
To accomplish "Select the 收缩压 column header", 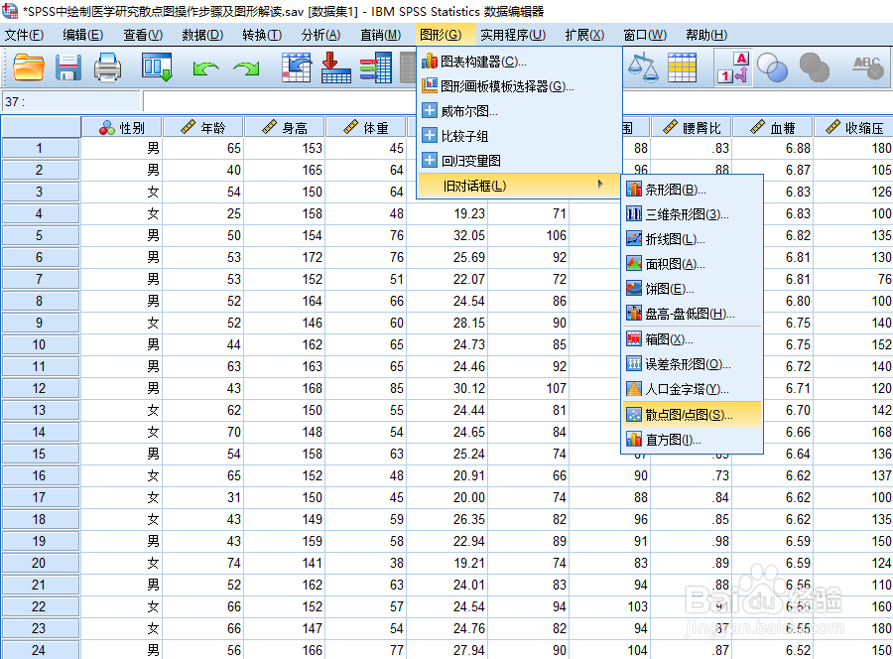I will [x=853, y=128].
